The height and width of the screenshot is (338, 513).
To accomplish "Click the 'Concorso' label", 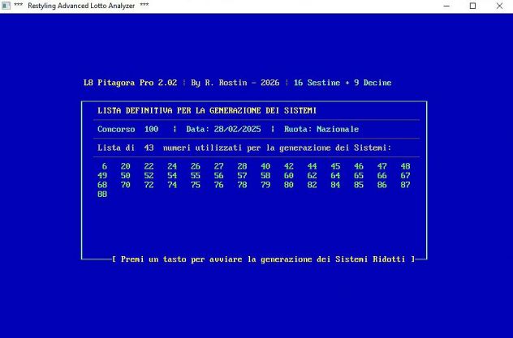I will [116, 130].
